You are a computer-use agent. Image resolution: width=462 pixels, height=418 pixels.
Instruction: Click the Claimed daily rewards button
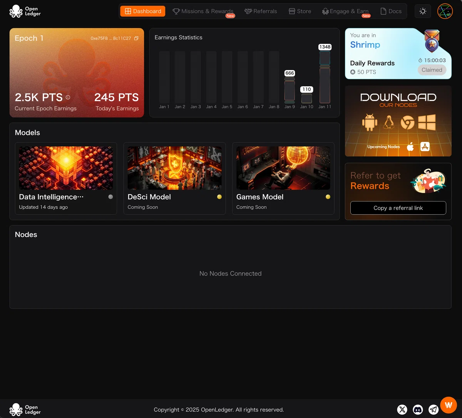coord(432,70)
